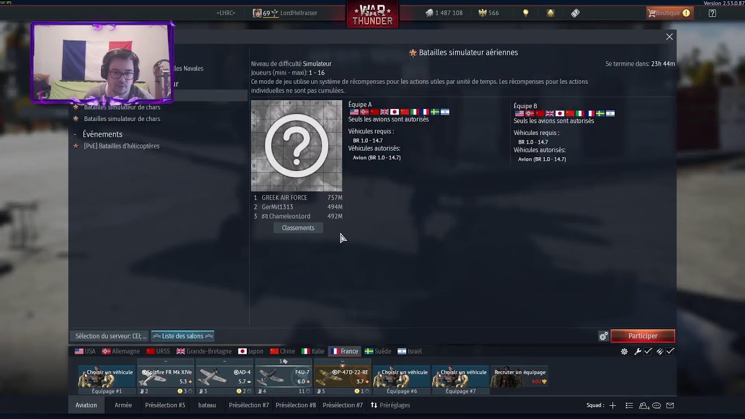Open the mail envelope icon
This screenshot has height=419, width=745.
click(670, 406)
